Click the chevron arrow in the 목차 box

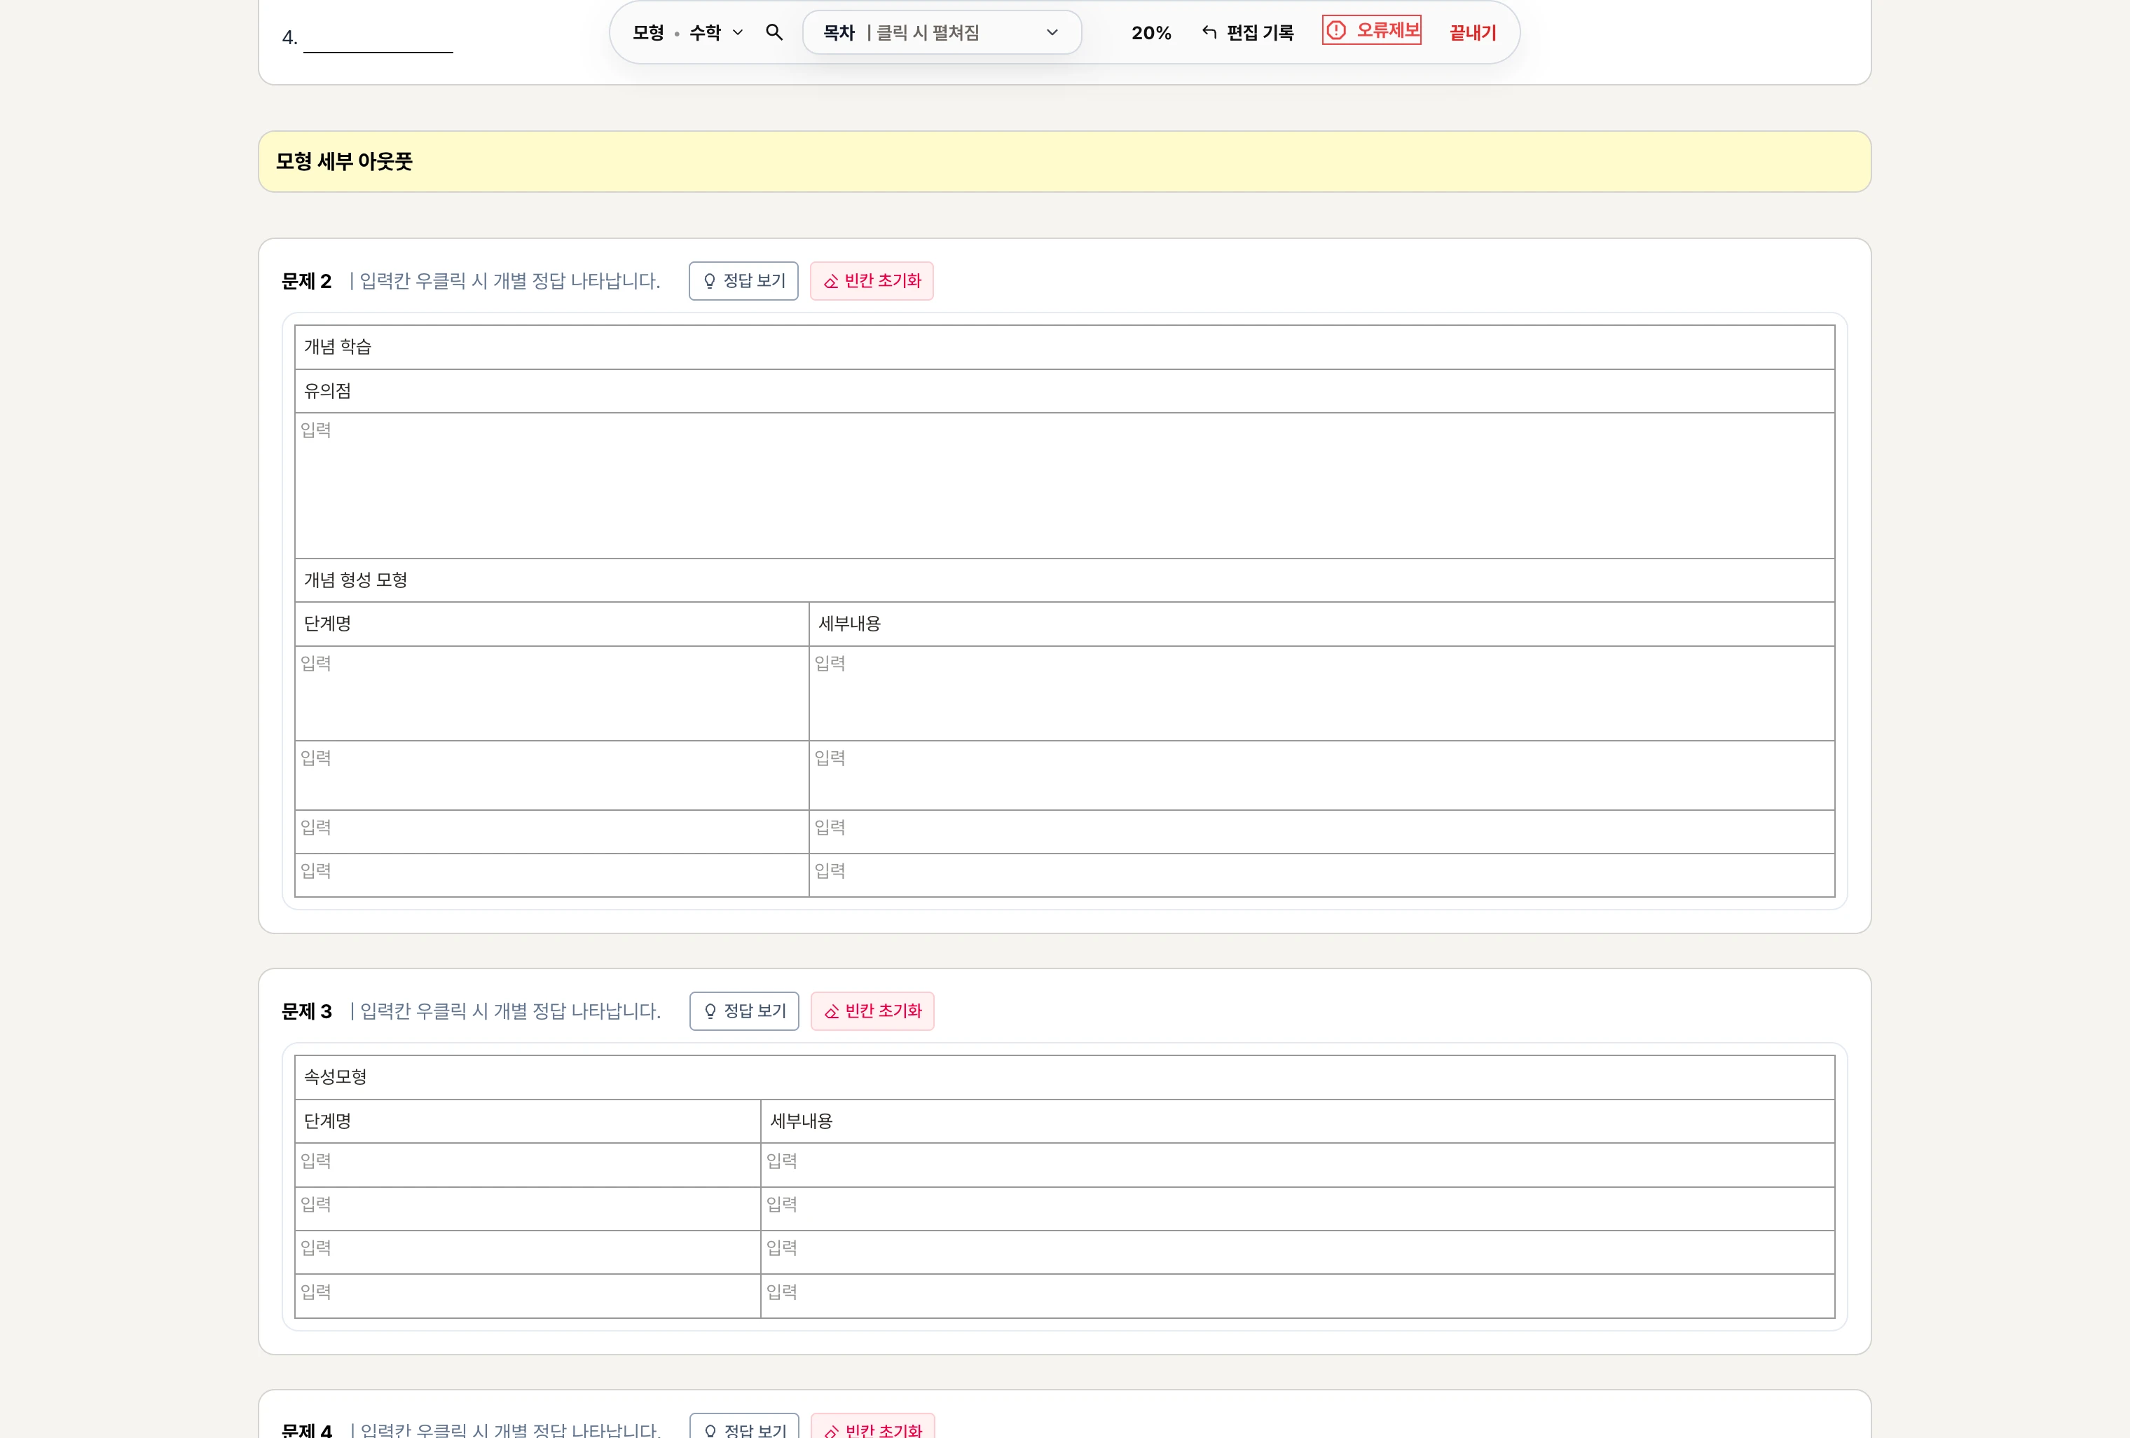[1052, 33]
